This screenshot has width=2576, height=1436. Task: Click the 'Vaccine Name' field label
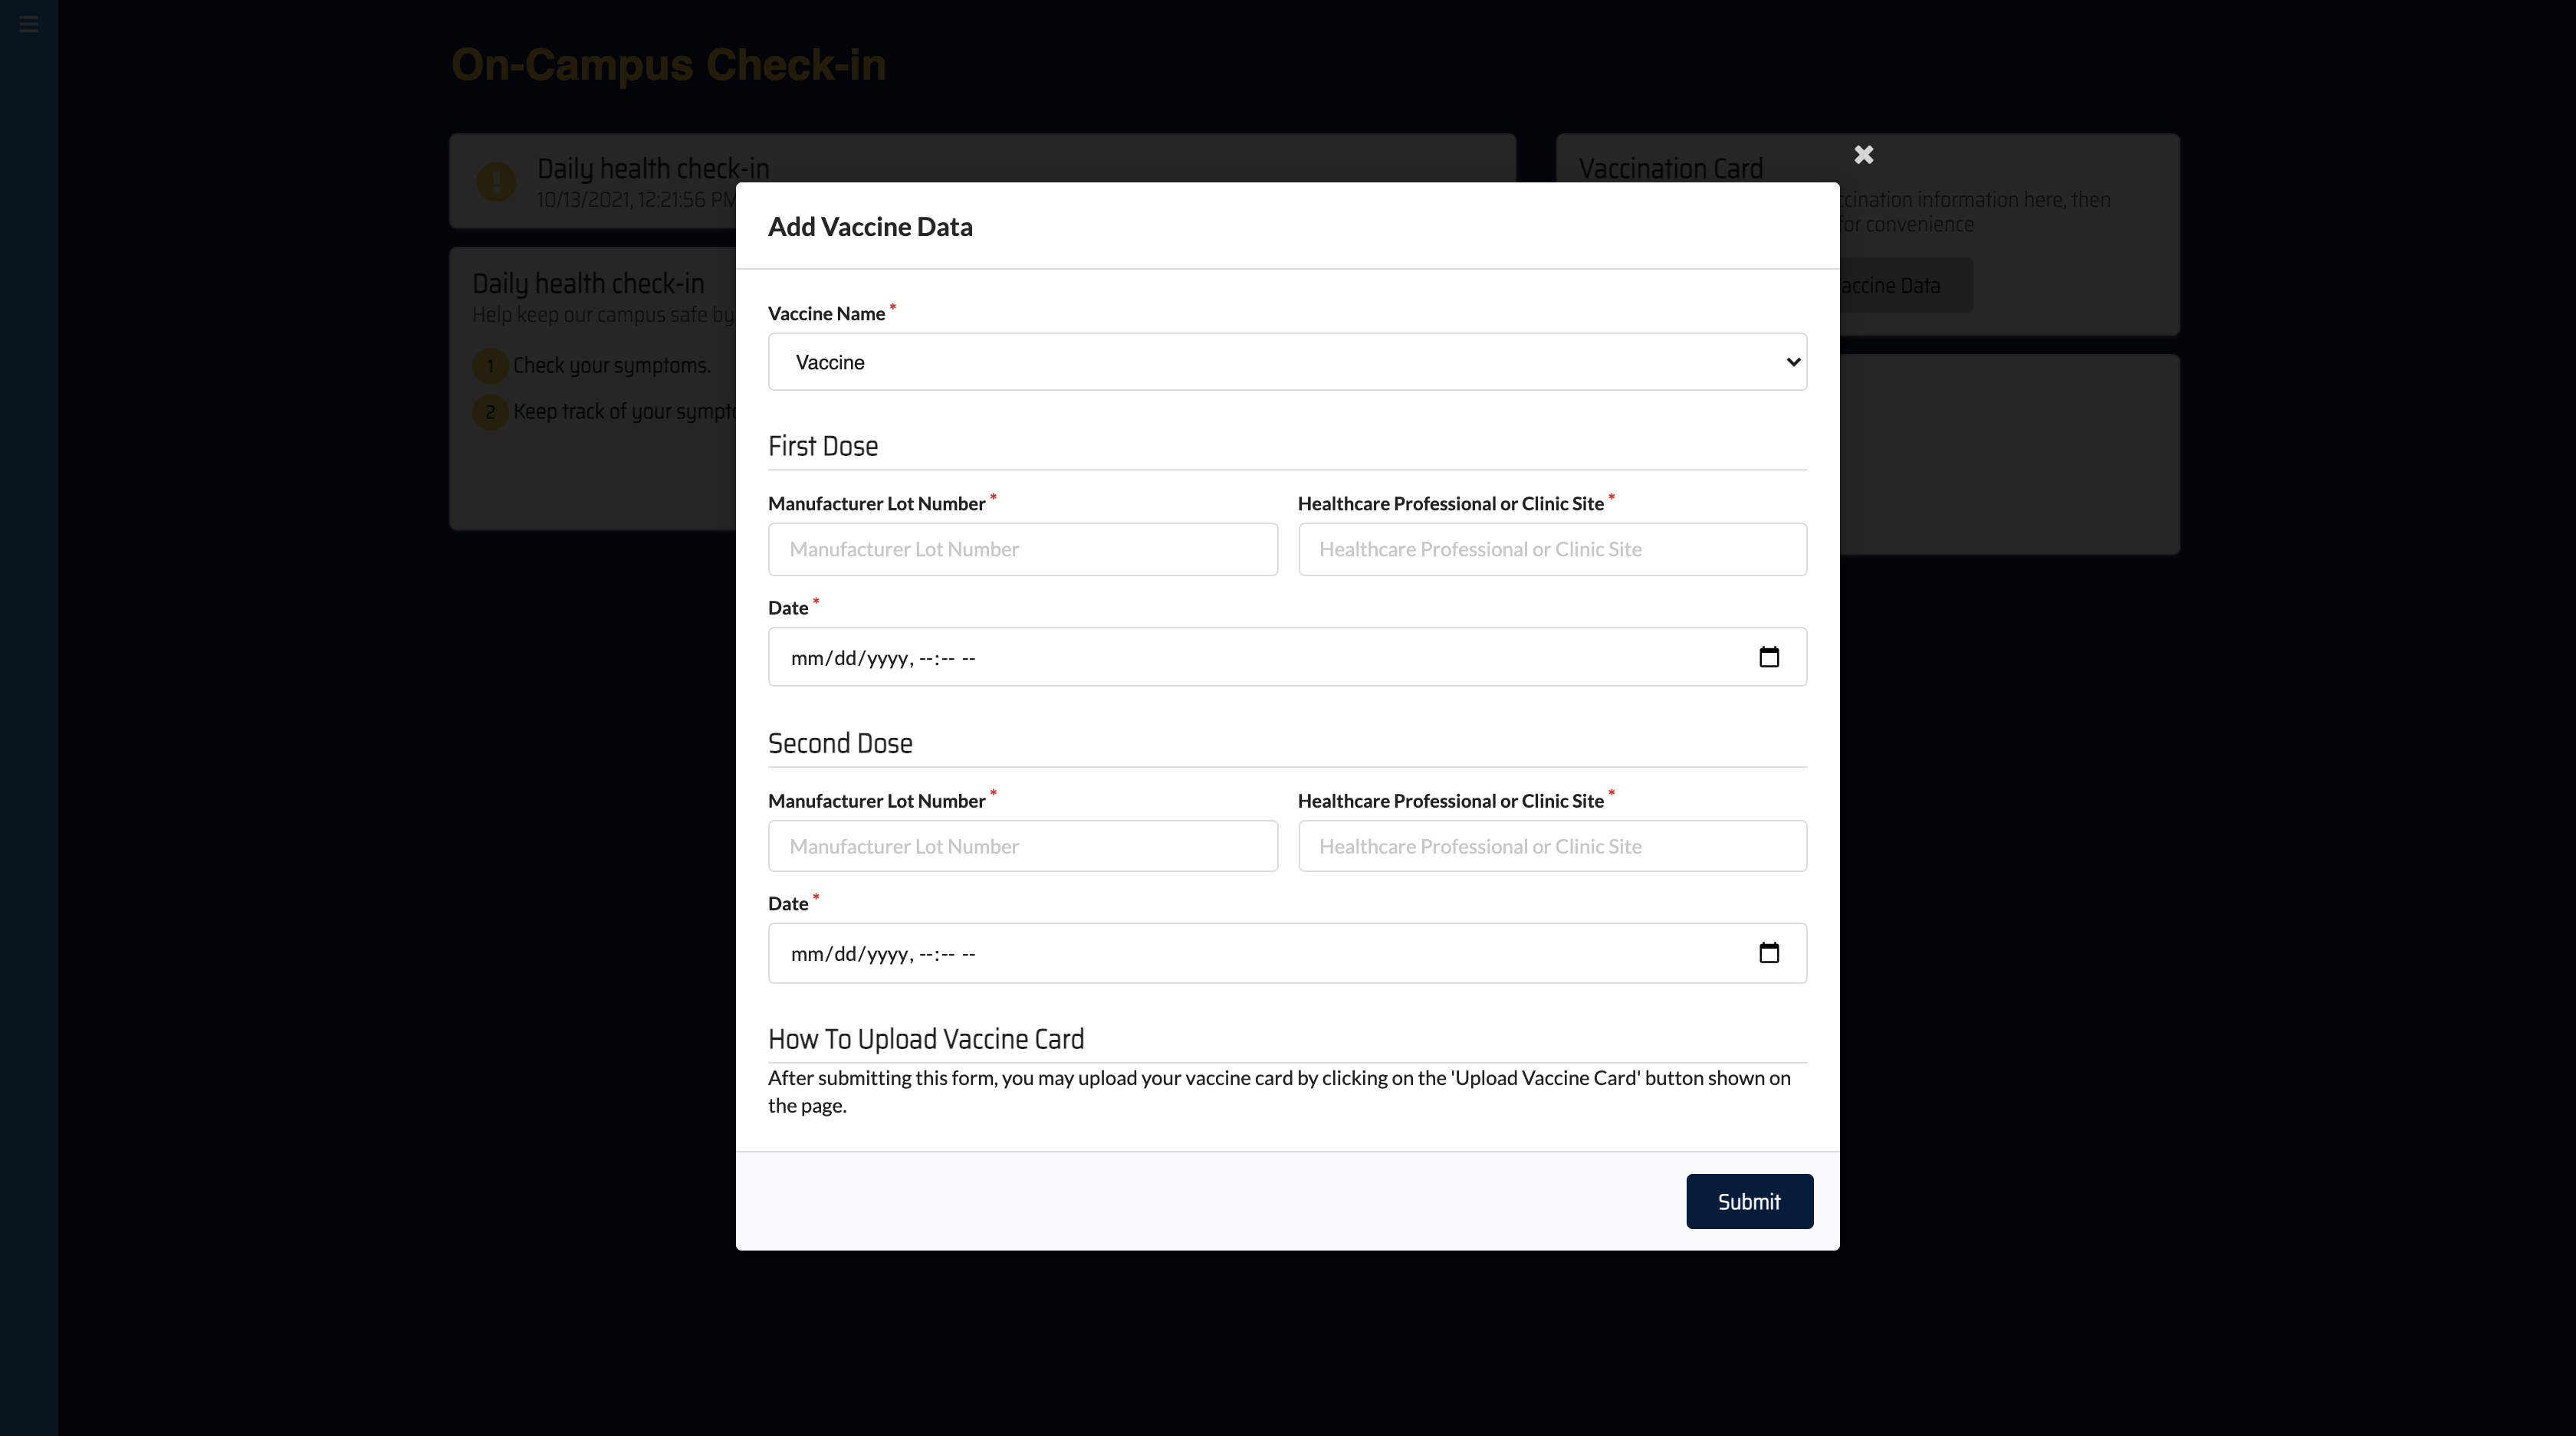(x=826, y=313)
